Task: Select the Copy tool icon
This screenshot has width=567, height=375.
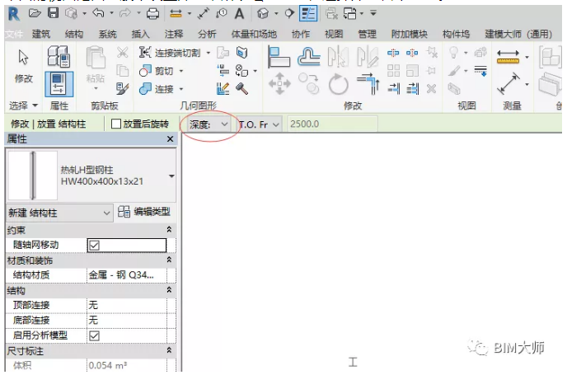Action: point(309,83)
